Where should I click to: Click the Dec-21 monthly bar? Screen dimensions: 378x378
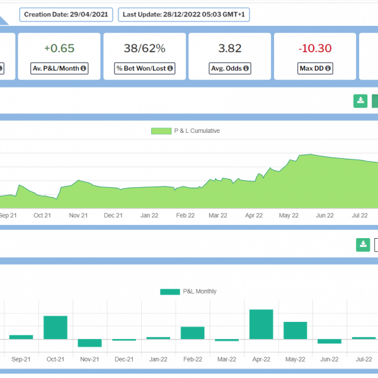[x=124, y=340]
